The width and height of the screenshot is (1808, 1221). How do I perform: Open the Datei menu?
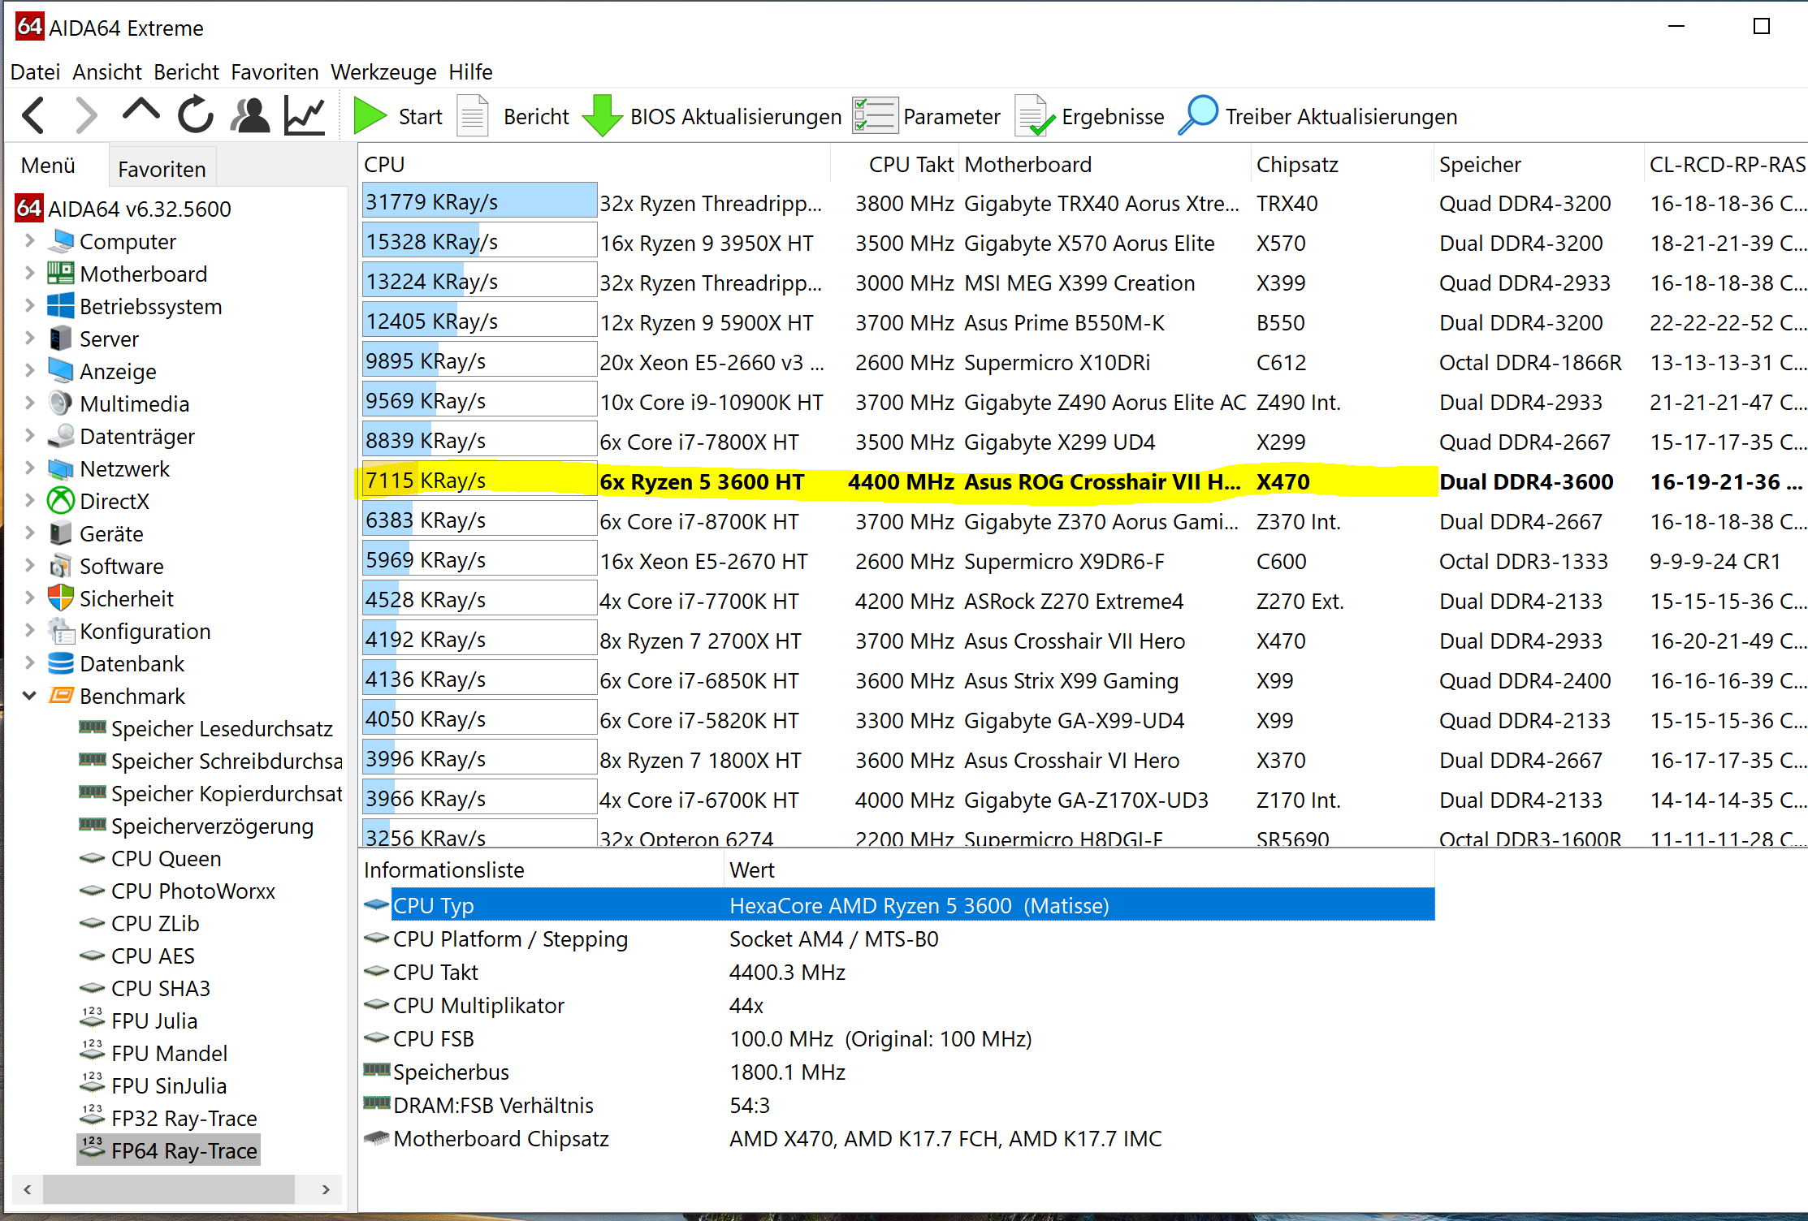point(35,71)
